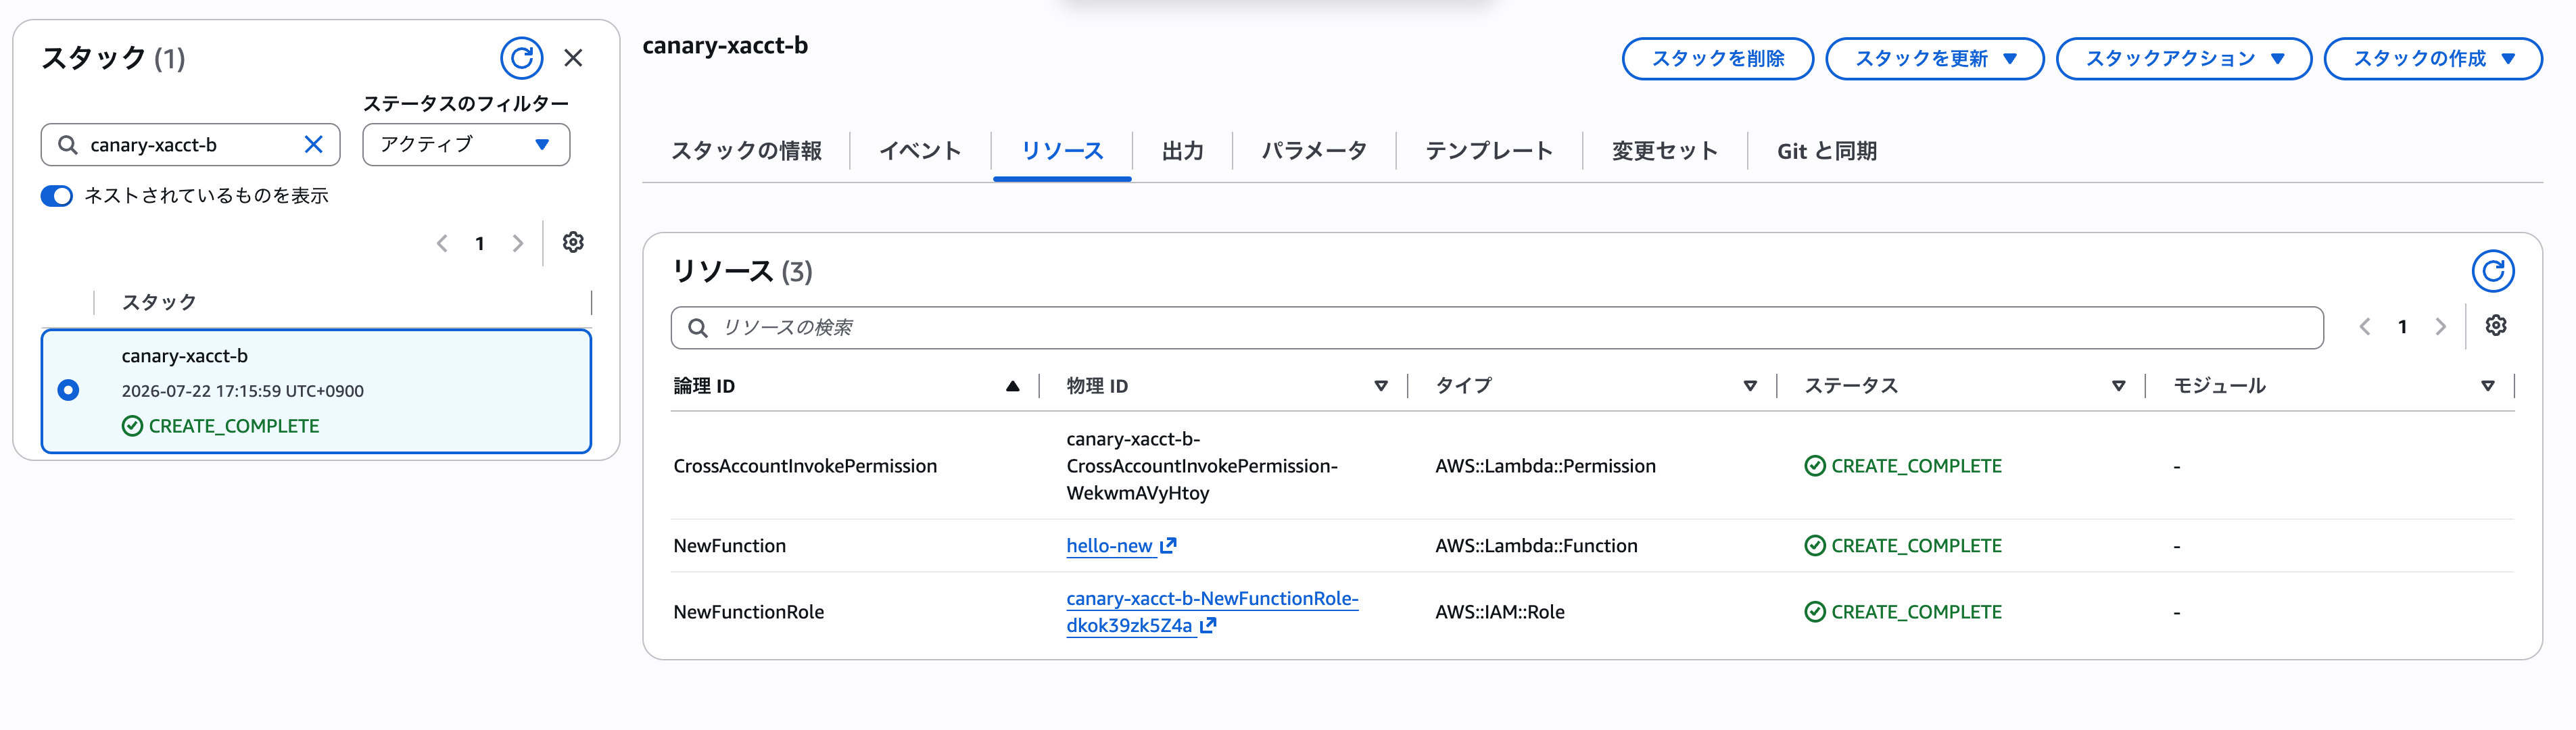Click CrossAccountInvokePermission physical ID text
2576x730 pixels.
1202,466
